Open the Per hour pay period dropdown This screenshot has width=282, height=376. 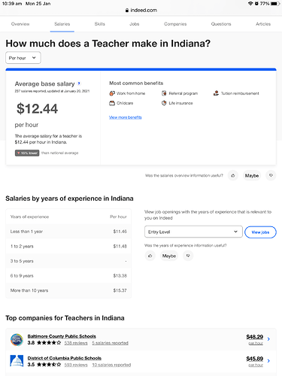(x=23, y=58)
